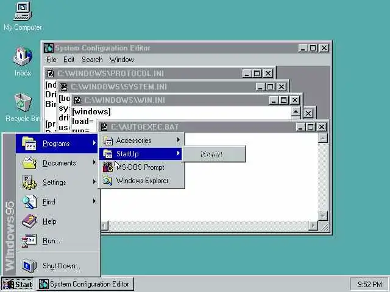Click the Shut Down monitor icon
This screenshot has width=390, height=292.
[29, 266]
